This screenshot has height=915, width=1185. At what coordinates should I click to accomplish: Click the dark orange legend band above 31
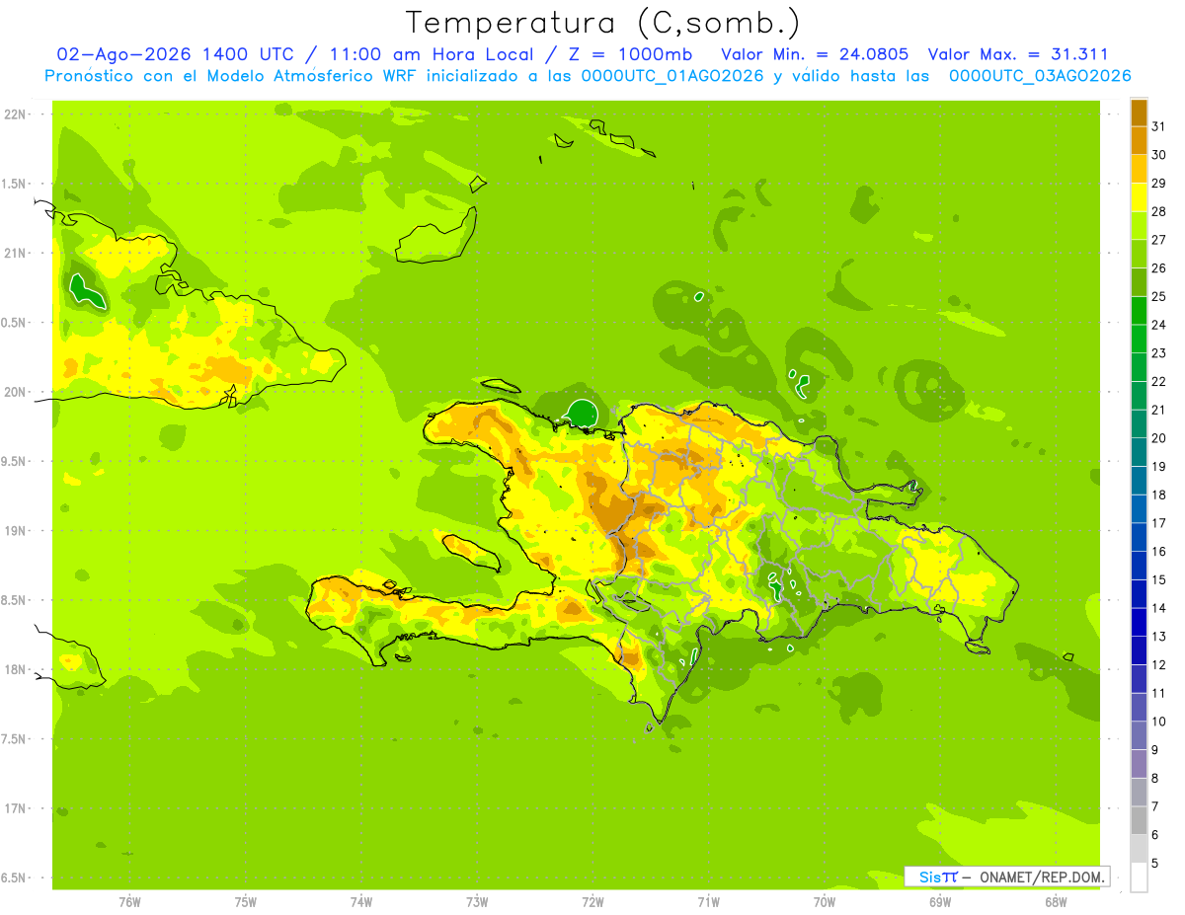coord(1139,113)
